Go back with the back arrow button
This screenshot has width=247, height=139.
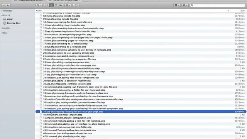tap(4, 5)
